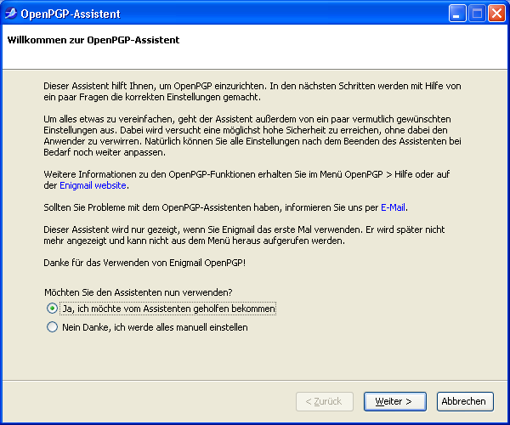Click the maximize button in title bar
The width and height of the screenshot is (510, 425).
[x=477, y=14]
